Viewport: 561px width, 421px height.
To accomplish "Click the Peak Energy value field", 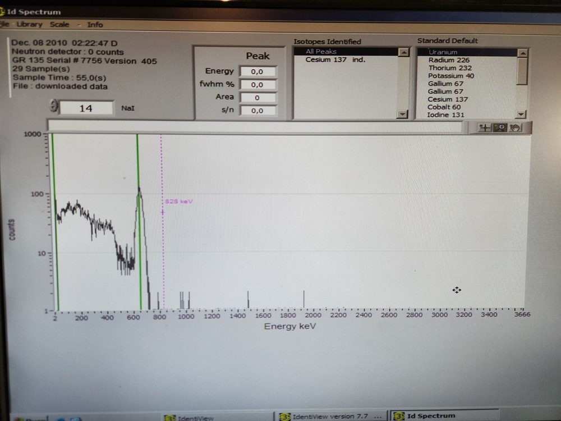I will point(257,72).
